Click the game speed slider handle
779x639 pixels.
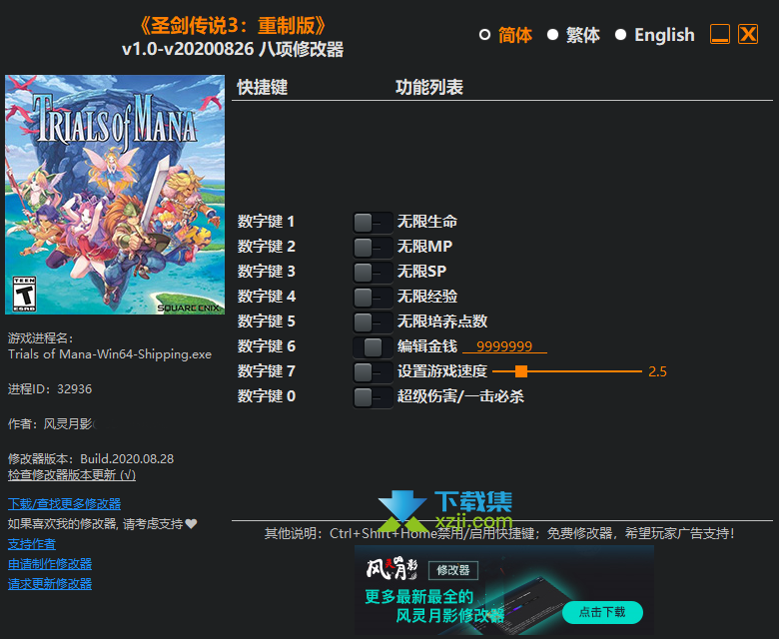point(521,371)
